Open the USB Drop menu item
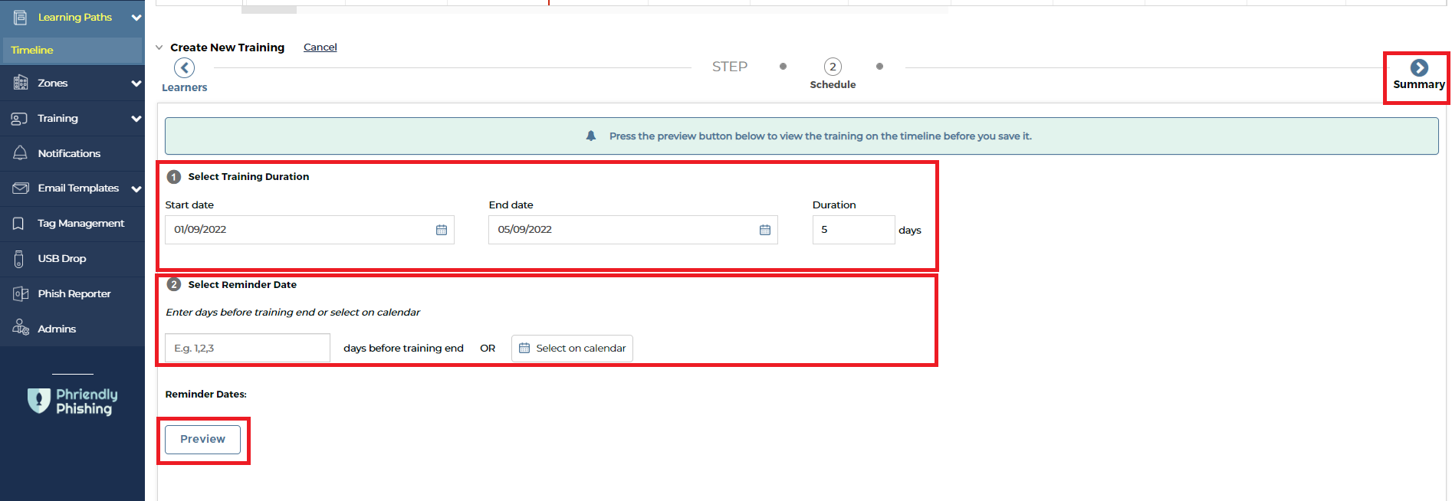The height and width of the screenshot is (501, 1452). coord(72,259)
